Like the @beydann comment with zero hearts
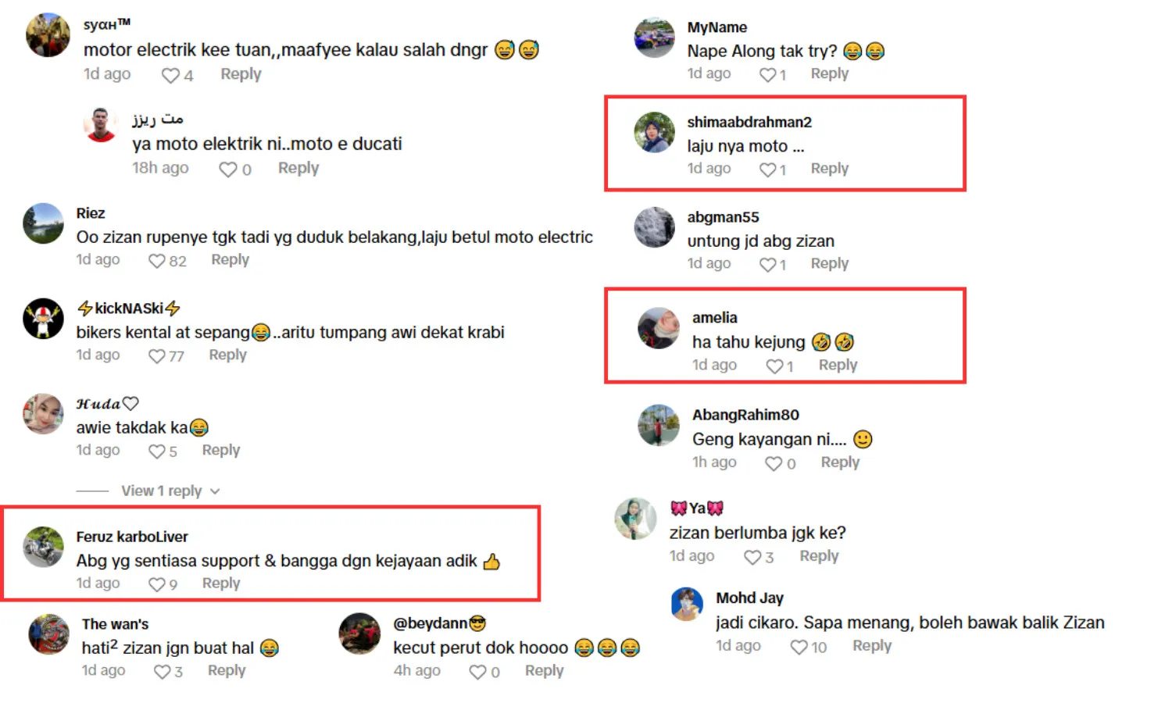The height and width of the screenshot is (703, 1172). (477, 672)
